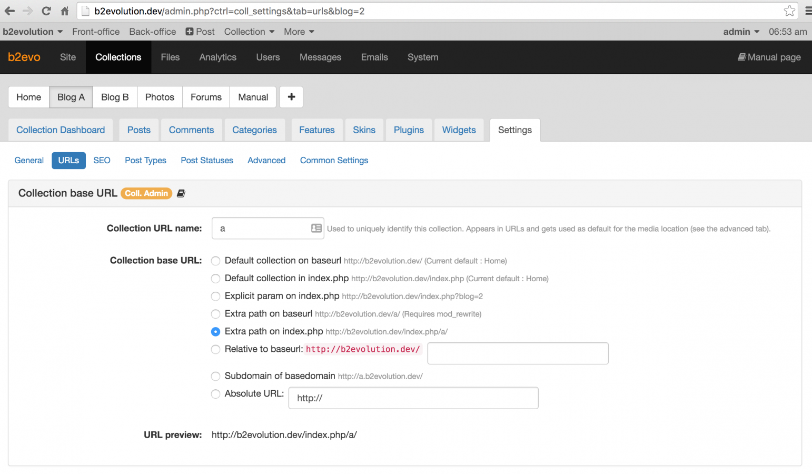
Task: Open the Collection dropdown menu
Action: pos(249,32)
